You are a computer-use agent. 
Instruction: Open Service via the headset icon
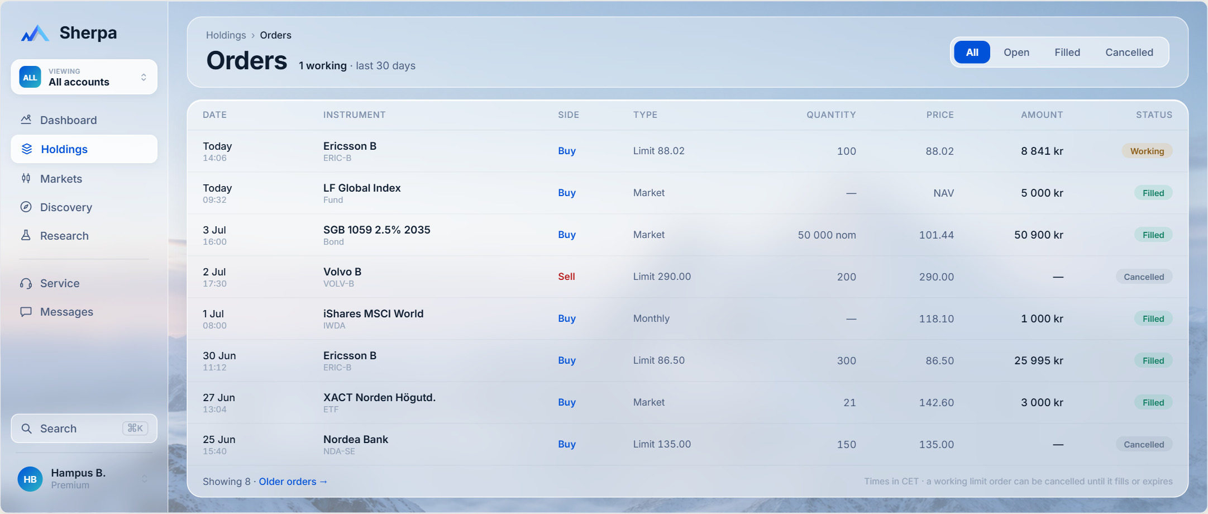click(x=26, y=283)
